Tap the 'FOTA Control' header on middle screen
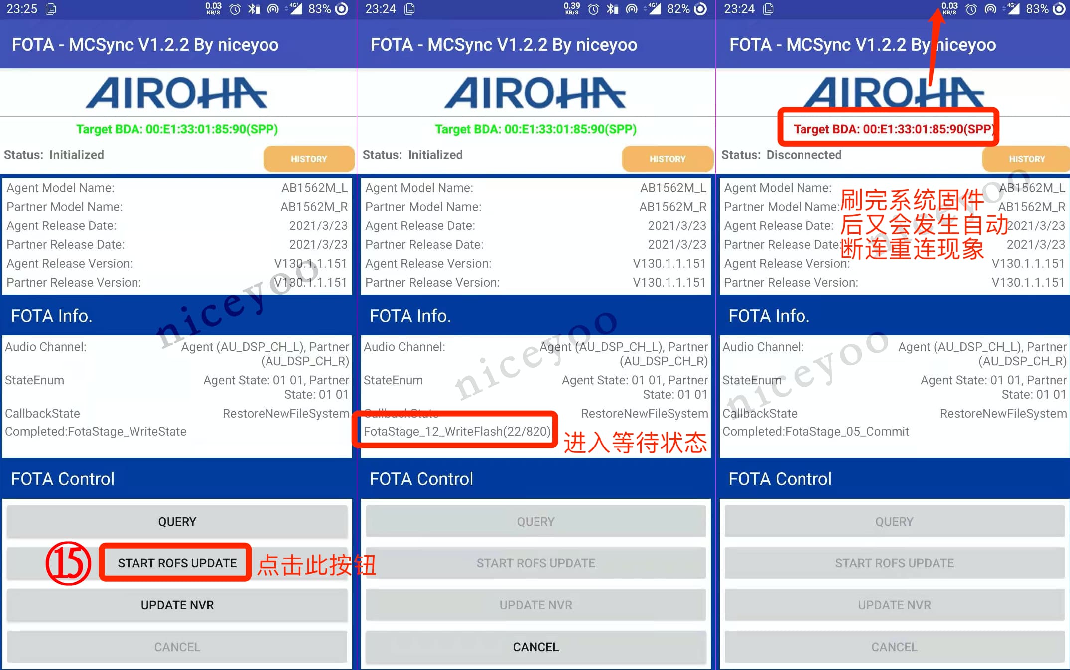 (x=421, y=479)
